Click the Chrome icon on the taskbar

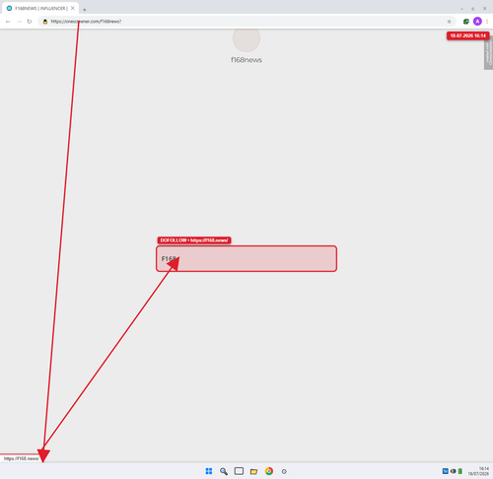269,471
